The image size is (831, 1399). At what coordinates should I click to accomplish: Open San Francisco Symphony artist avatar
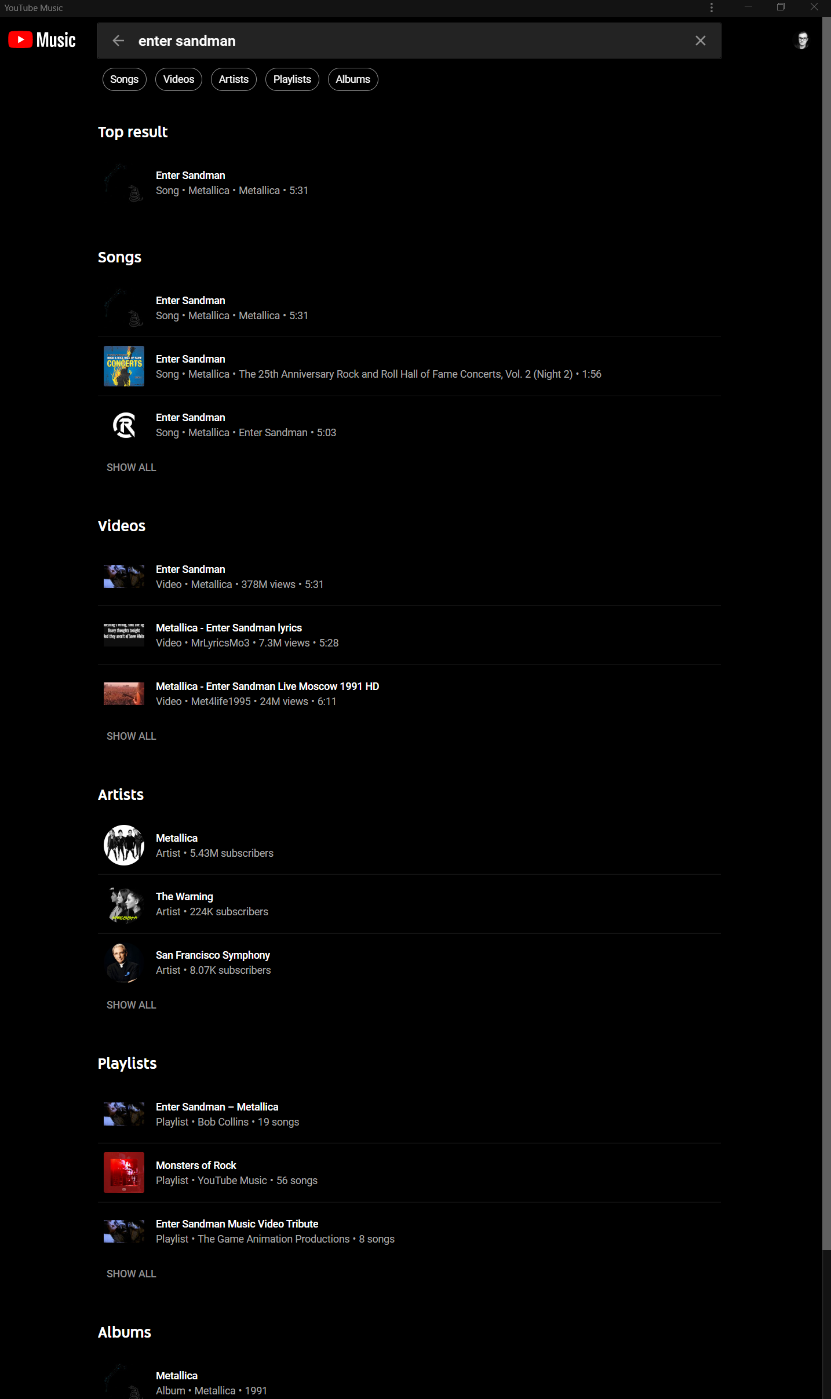click(x=124, y=962)
